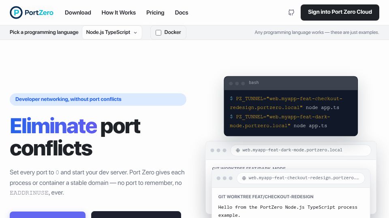Open the Docs link
Viewport: 389px width, 218px height.
click(x=182, y=13)
